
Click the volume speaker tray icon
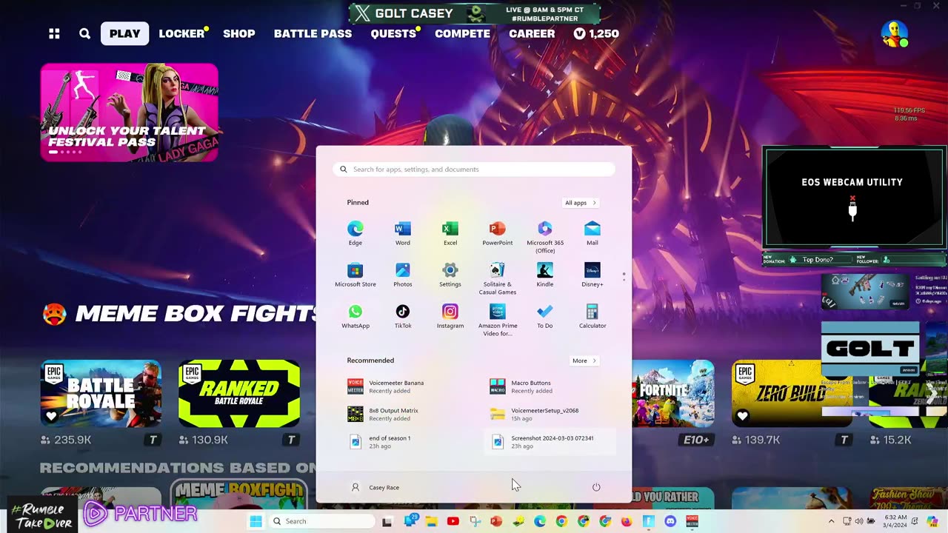coord(858,521)
